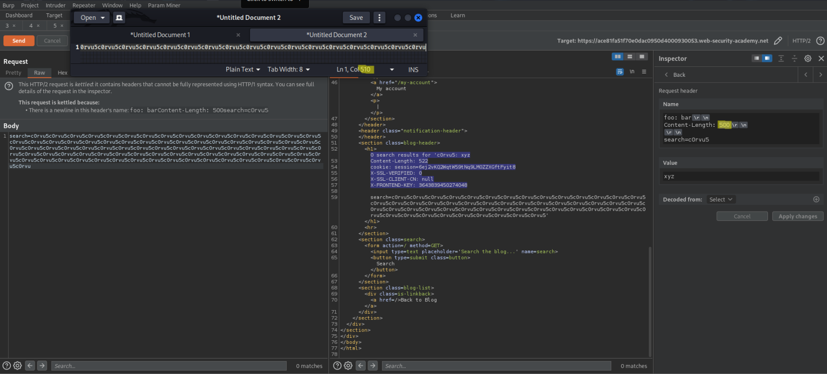
Task: Create new document in text editor
Action: (x=119, y=17)
